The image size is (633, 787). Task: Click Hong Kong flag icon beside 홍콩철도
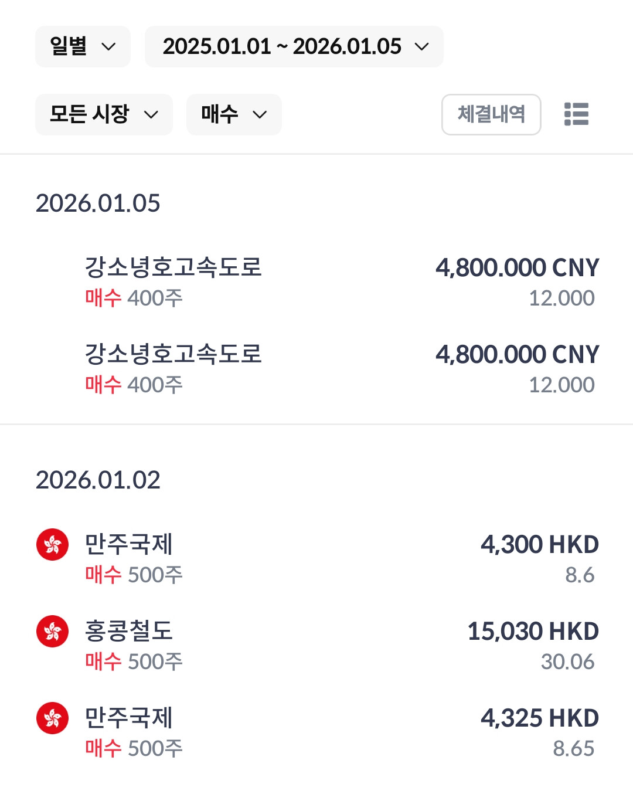53,631
